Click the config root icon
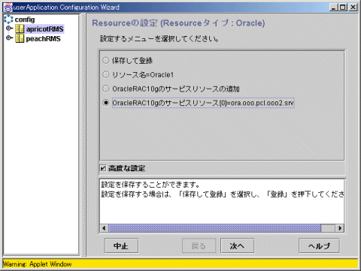The image size is (361, 271). tap(8, 20)
